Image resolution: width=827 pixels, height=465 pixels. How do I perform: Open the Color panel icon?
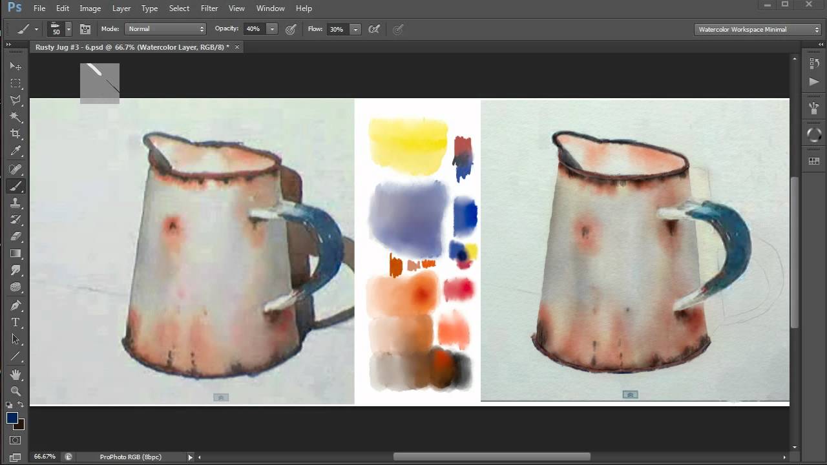point(814,134)
